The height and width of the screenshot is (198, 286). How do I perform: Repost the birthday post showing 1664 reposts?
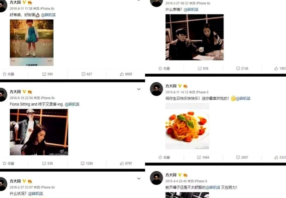(x=203, y=157)
